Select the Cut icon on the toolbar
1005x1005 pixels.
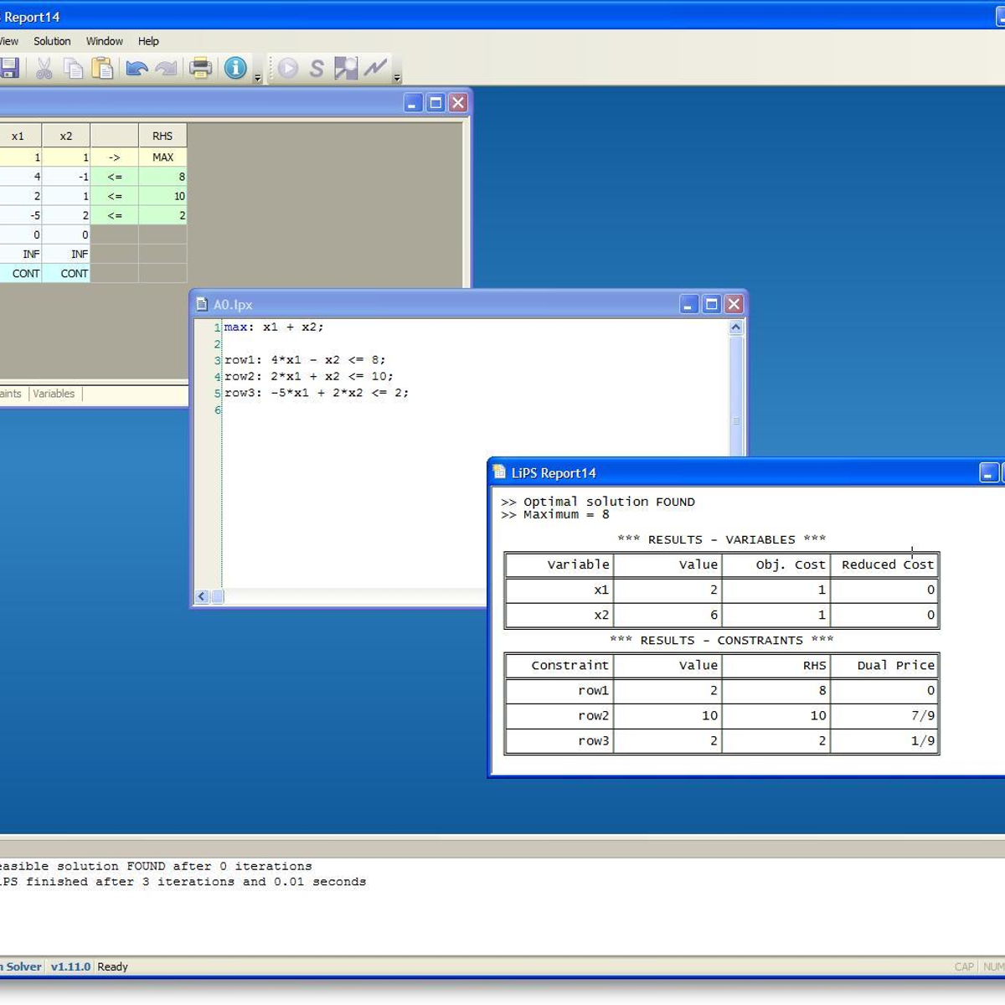tap(44, 69)
